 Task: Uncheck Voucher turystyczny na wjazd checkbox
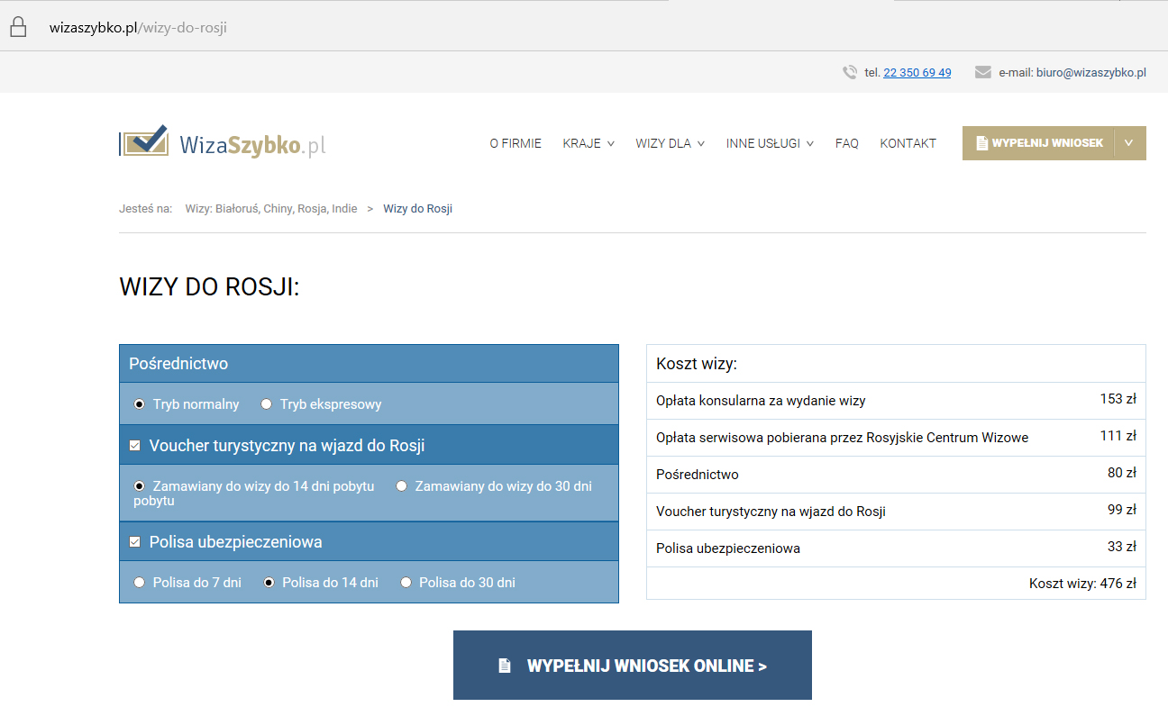click(135, 446)
